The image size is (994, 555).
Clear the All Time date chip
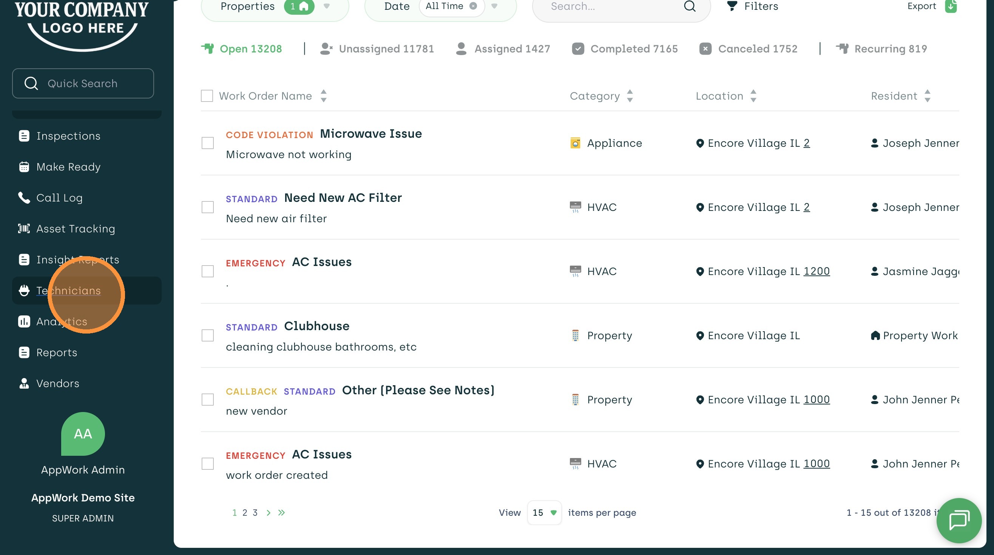point(473,6)
